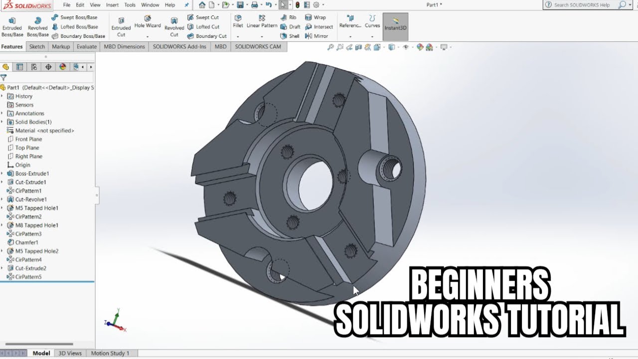Open the Motion Study 1 tab
The image size is (638, 359).
pos(110,353)
